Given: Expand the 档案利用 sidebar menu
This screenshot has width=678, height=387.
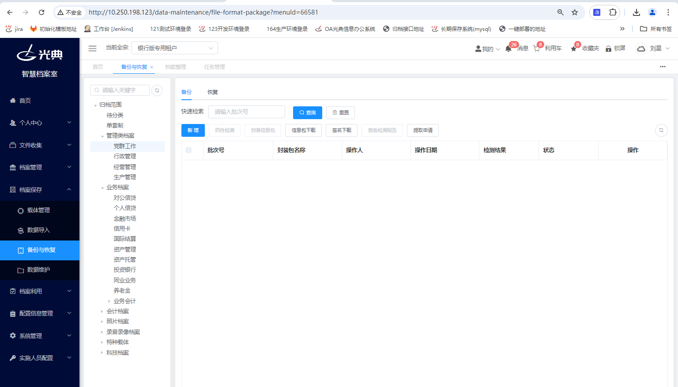Looking at the screenshot, I should (40, 291).
